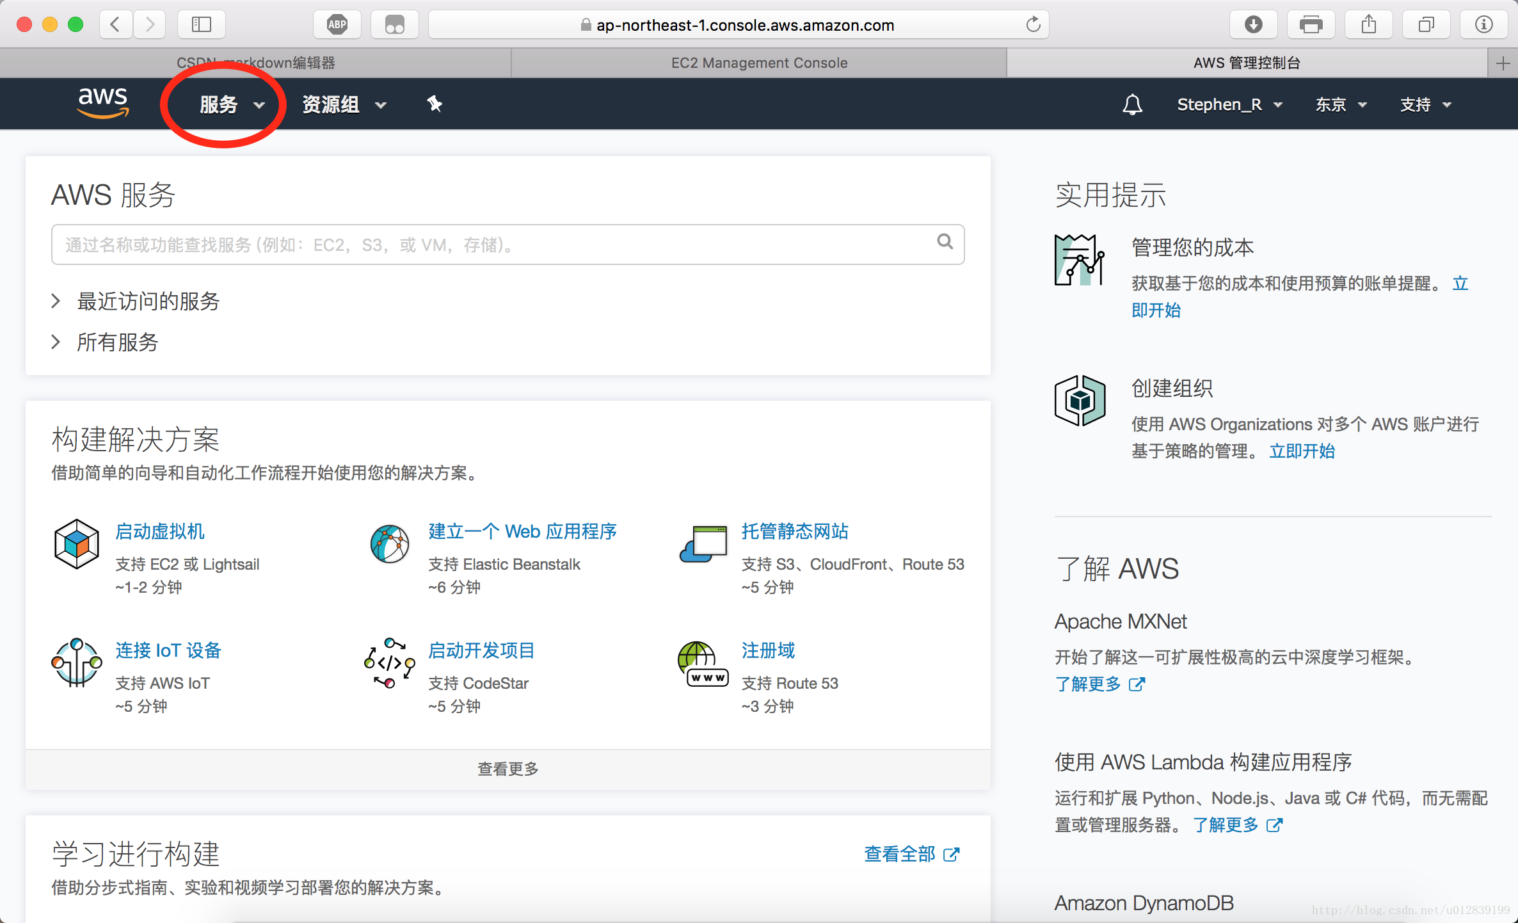Click the IoT device connection icon

coord(76,662)
